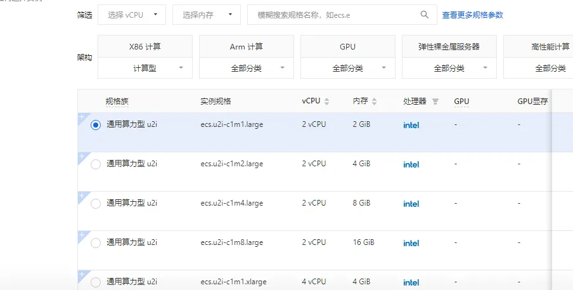Switch to Arm 计算 architecture tab
The height and width of the screenshot is (290, 573).
tap(247, 46)
